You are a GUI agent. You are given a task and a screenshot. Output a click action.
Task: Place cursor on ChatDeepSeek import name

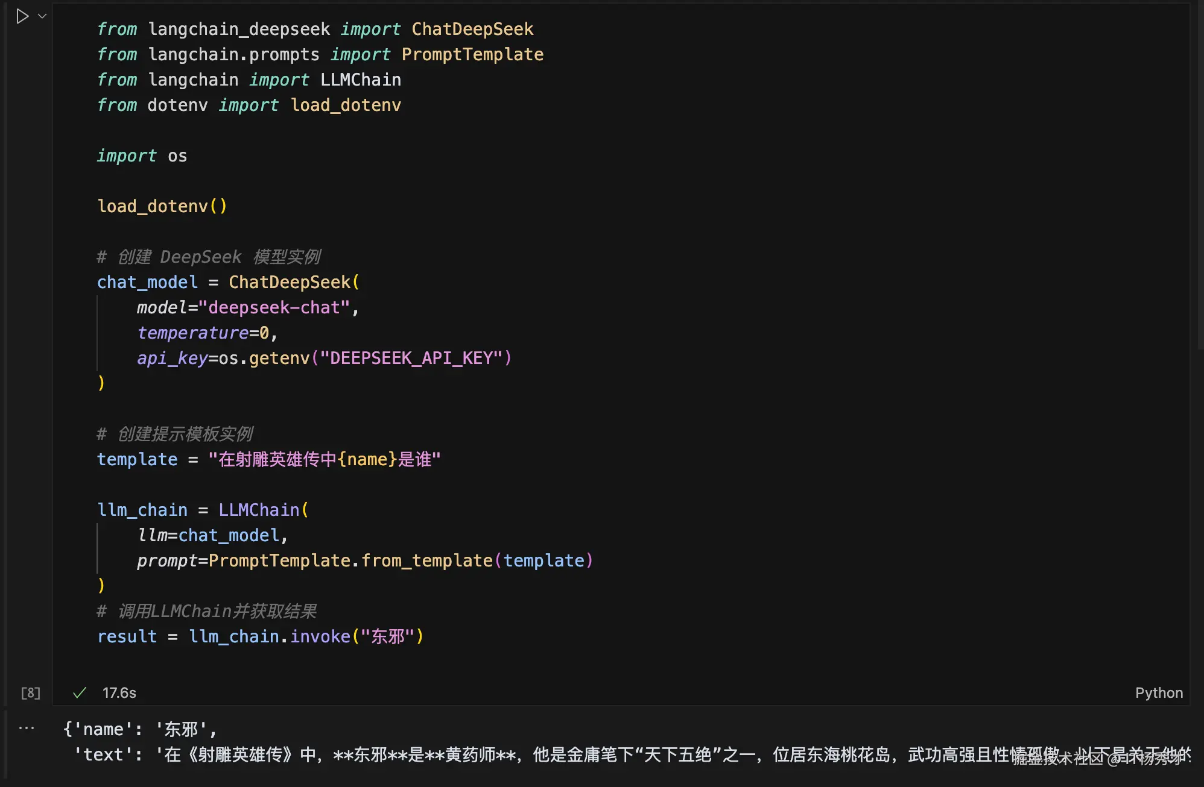[472, 29]
